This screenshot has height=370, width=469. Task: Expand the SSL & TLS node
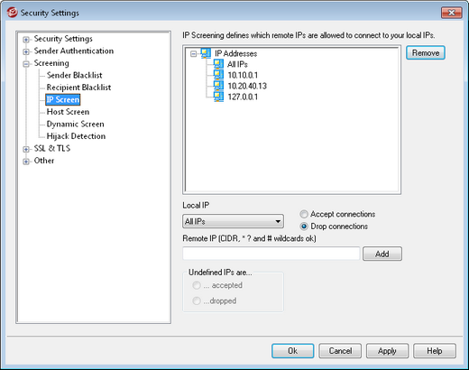click(x=26, y=149)
